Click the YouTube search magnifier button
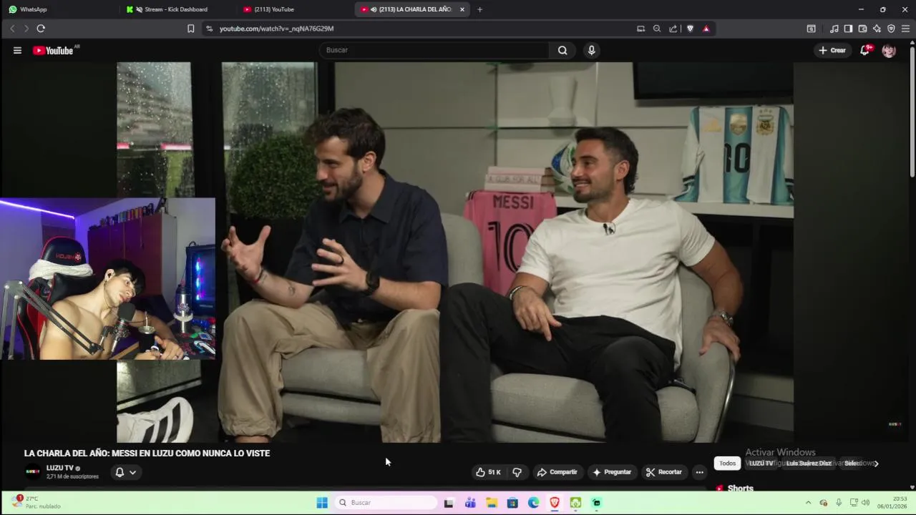 coord(562,50)
